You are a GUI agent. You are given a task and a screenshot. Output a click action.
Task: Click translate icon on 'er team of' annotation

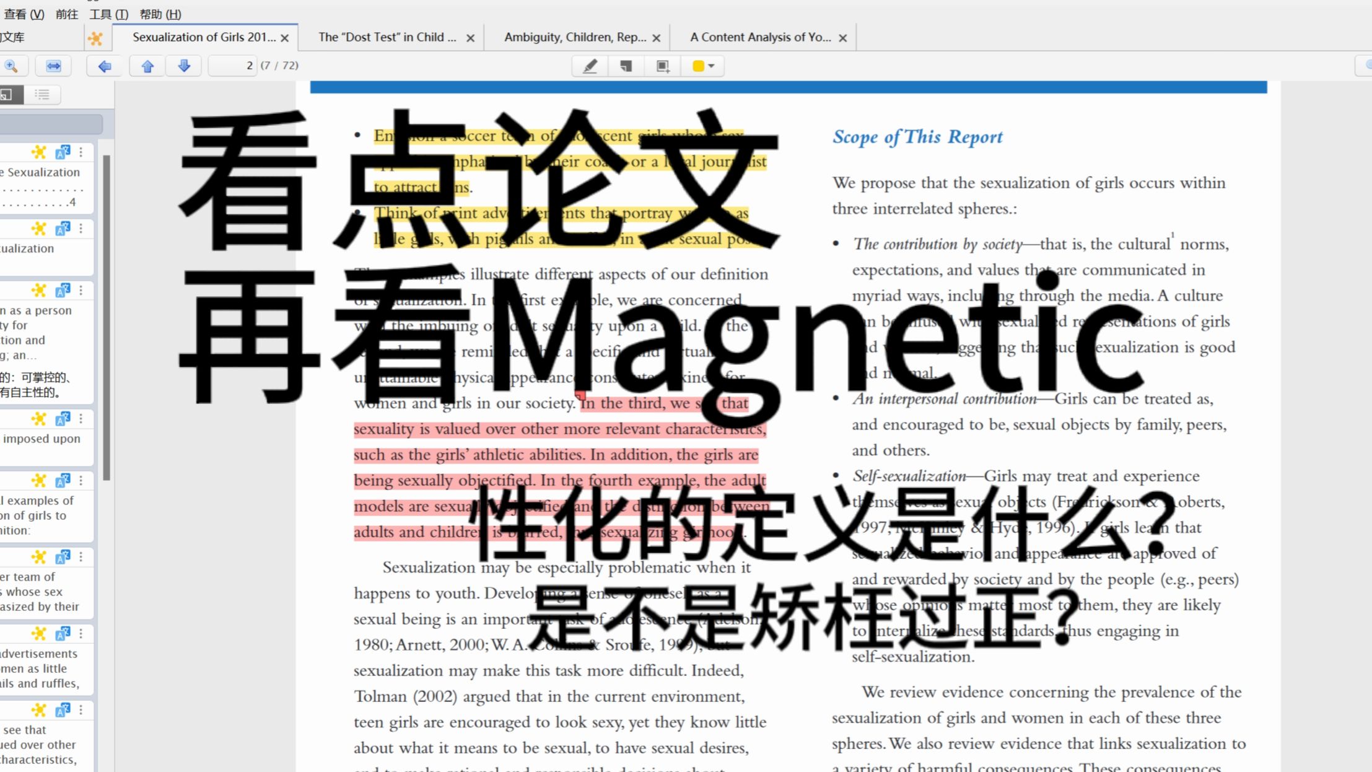[x=63, y=557]
